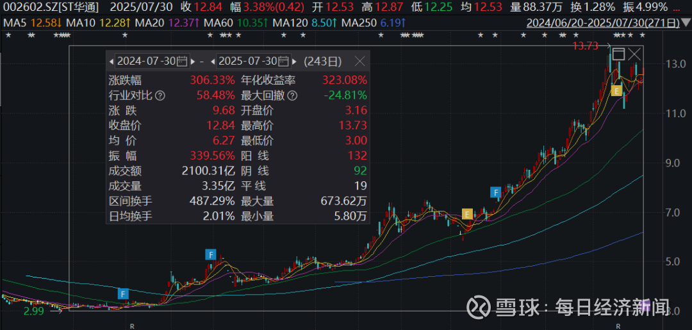Viewport: 692px width, 330px height.
Task: Click the yellow E marker near 7.0 price
Action: [467, 214]
